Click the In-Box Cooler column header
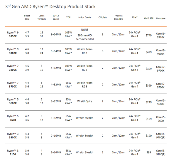This screenshot has width=176, height=163. pos(85,18)
